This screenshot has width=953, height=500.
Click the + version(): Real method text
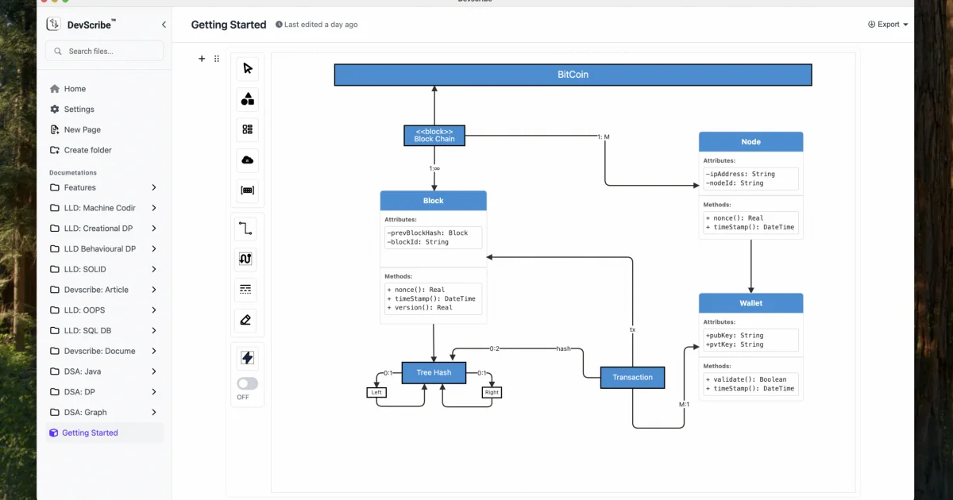420,308
